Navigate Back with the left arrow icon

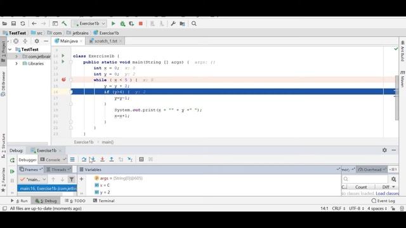pyautogui.click(x=34, y=23)
